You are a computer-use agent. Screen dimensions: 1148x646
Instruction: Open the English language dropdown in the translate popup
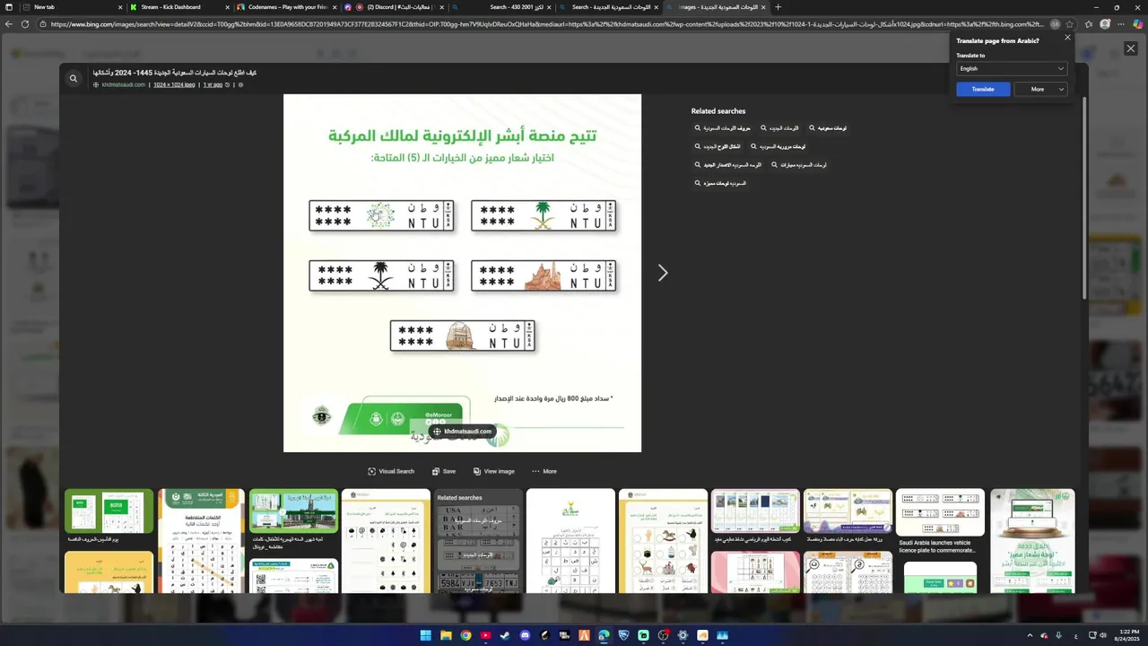pyautogui.click(x=1012, y=68)
